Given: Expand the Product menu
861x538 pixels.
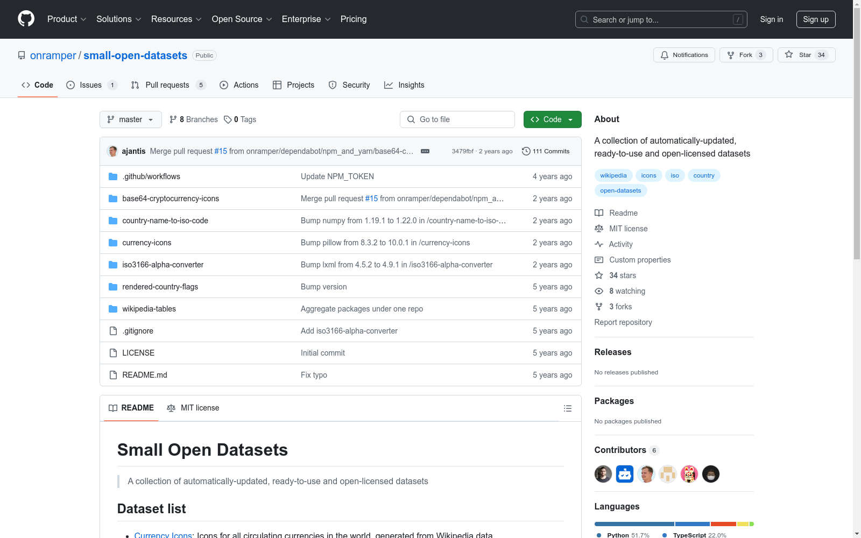Looking at the screenshot, I should [67, 19].
